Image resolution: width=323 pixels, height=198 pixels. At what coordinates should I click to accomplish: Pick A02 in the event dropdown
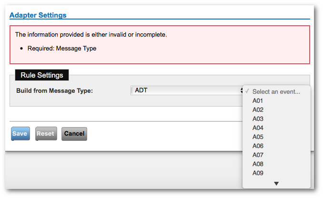[258, 110]
